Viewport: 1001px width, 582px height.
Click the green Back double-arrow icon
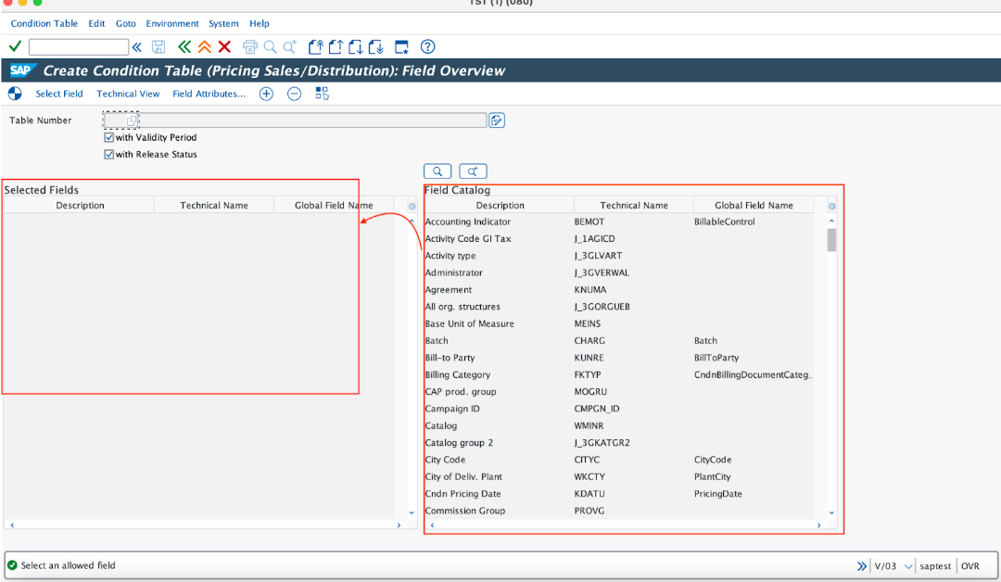(184, 46)
